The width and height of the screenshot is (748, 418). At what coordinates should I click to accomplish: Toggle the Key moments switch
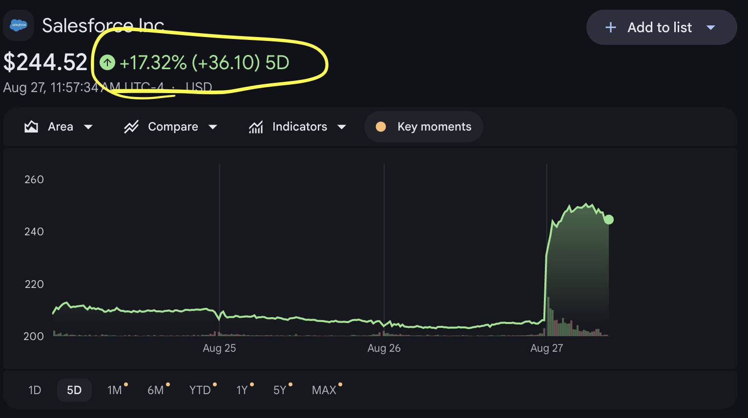point(424,127)
